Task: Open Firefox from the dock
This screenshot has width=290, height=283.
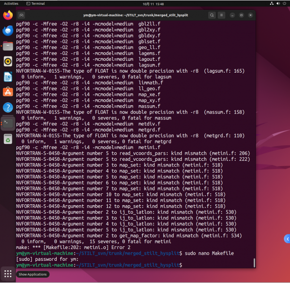Action: point(8,16)
